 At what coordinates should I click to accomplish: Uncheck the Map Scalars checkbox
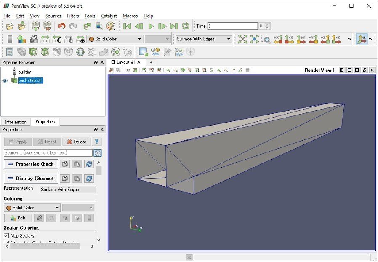point(6,236)
